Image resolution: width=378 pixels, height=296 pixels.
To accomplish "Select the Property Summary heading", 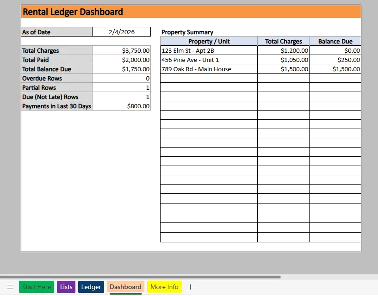I will tap(187, 32).
